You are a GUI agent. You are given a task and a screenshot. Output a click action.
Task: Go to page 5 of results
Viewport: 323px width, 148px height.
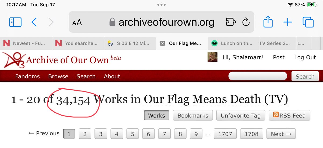coord(132,134)
